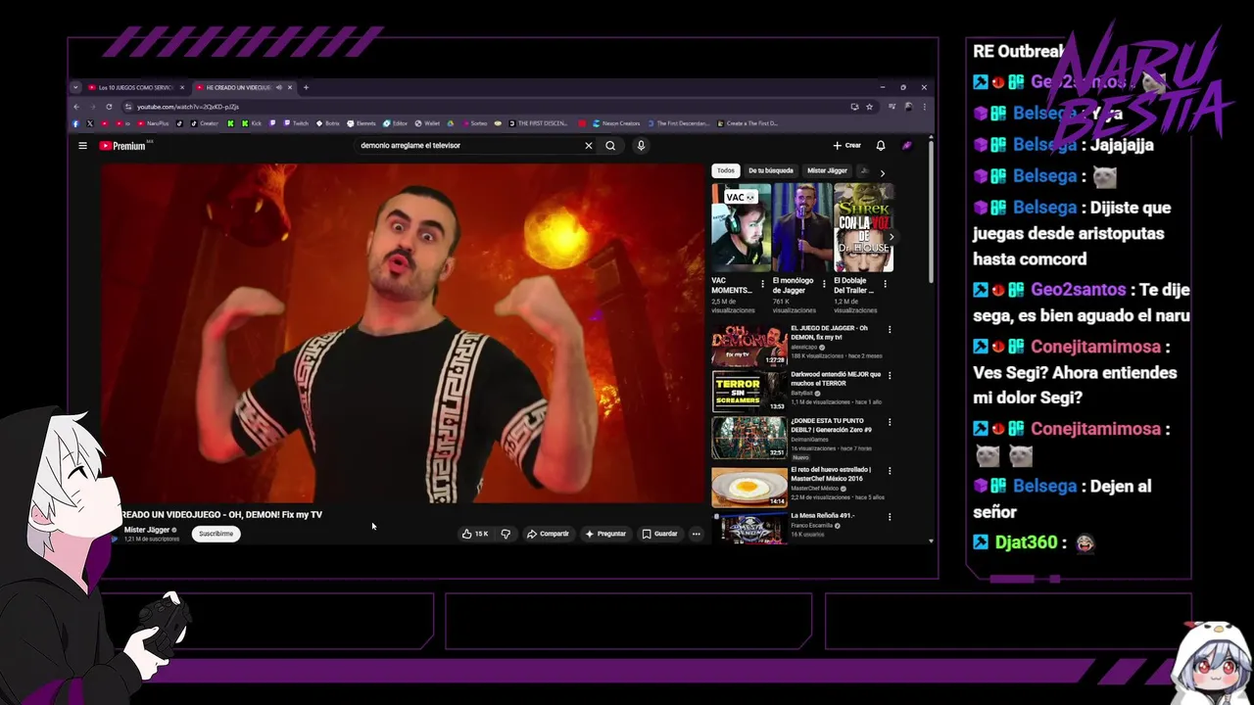Open the Botrix bookmark
1254x705 pixels.
pyautogui.click(x=328, y=123)
